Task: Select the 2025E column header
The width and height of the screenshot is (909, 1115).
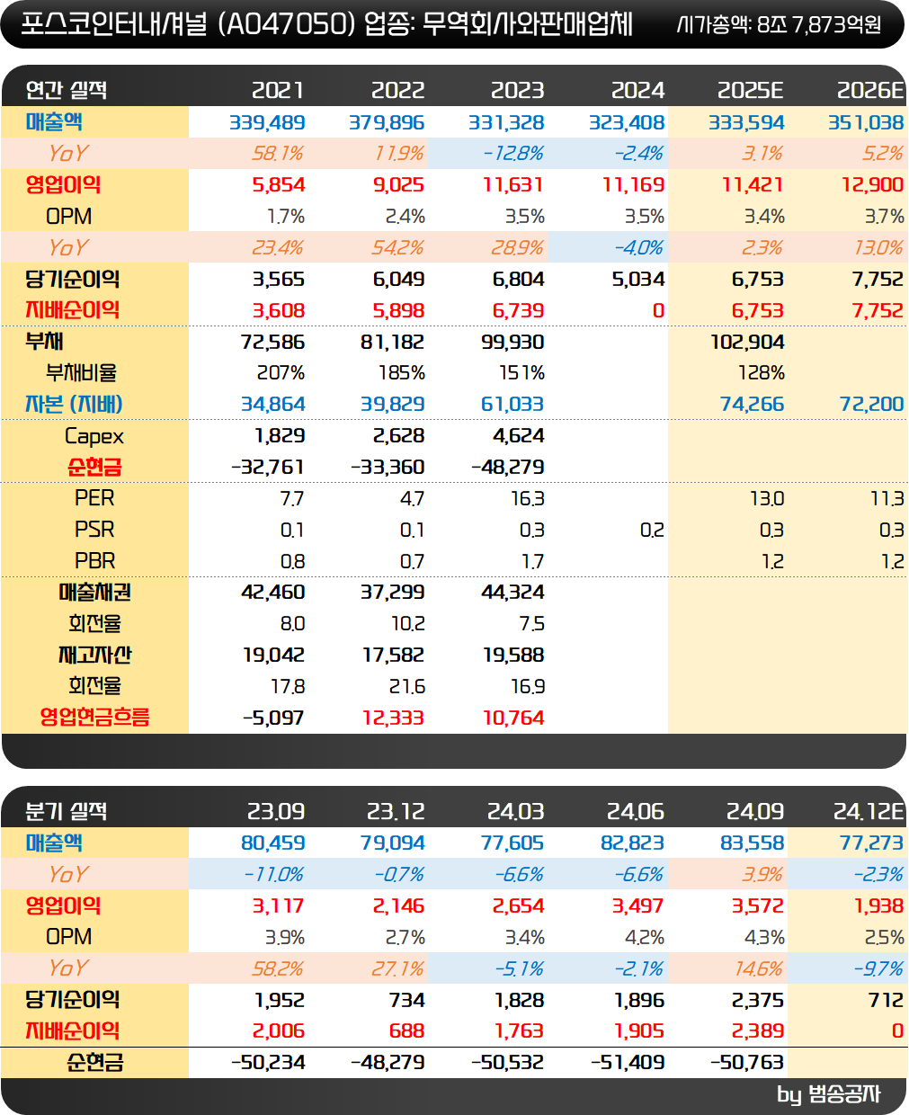Action: pyautogui.click(x=751, y=90)
